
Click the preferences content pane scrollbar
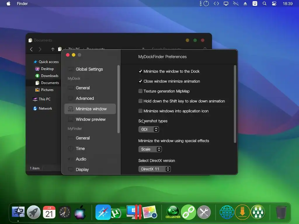point(235,104)
